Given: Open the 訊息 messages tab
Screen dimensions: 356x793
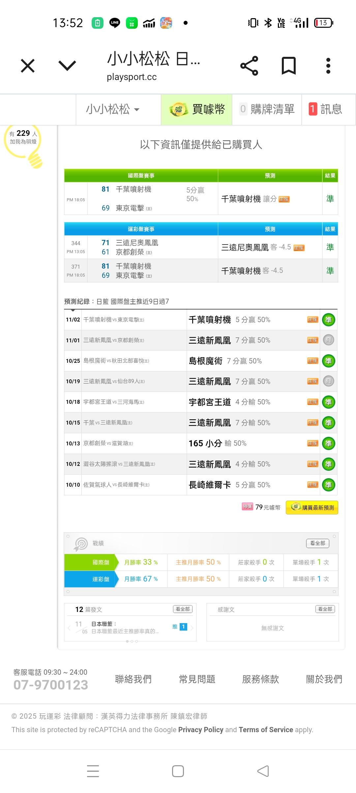Looking at the screenshot, I should [326, 109].
